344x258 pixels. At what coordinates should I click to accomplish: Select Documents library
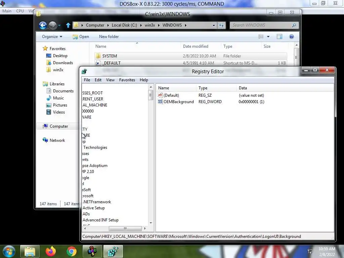coord(60,91)
